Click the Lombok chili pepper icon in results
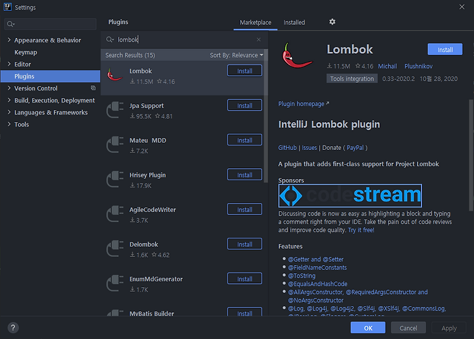Image resolution: width=474 pixels, height=339 pixels. (115, 75)
